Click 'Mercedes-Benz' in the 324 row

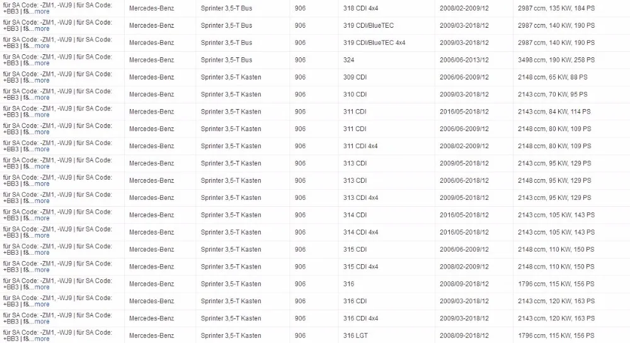(x=151, y=60)
